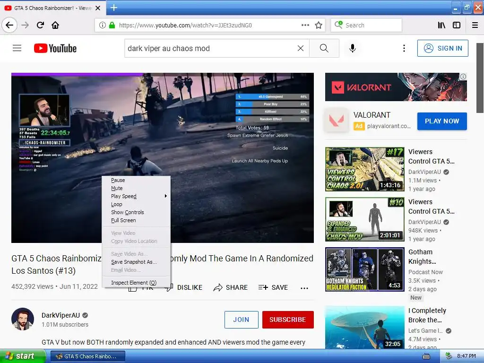The width and height of the screenshot is (484, 363).
Task: Click the browser Search box
Action: coord(366,25)
